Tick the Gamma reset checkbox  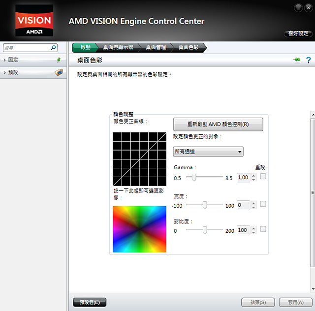[x=263, y=176]
